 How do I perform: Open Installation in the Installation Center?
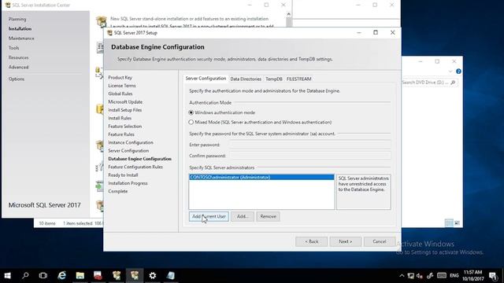tap(20, 29)
